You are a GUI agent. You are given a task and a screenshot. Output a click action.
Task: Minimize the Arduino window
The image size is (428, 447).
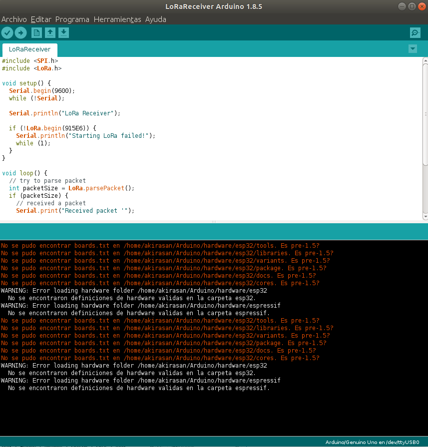point(402,6)
